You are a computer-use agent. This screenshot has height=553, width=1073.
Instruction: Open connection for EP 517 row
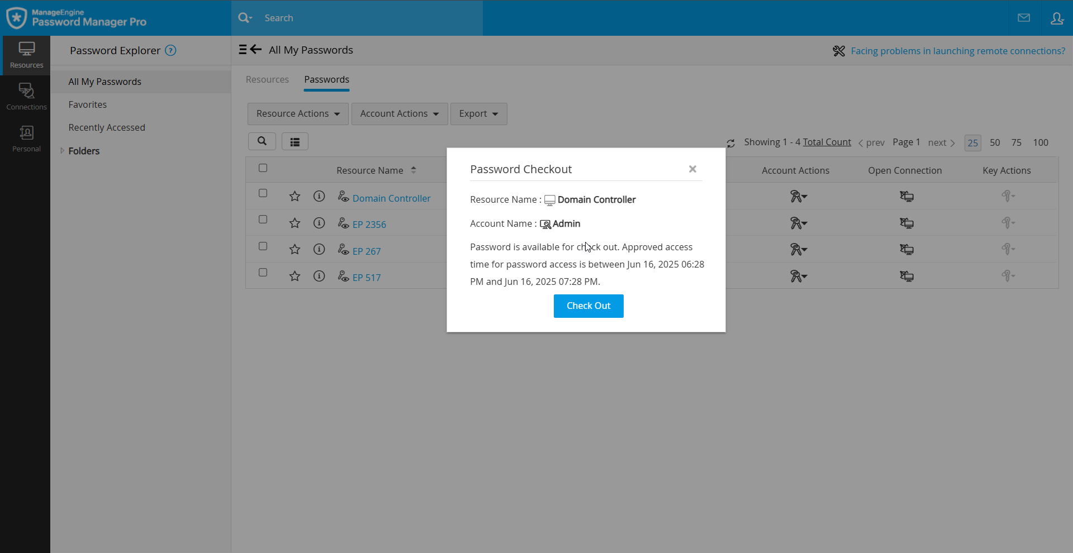906,276
